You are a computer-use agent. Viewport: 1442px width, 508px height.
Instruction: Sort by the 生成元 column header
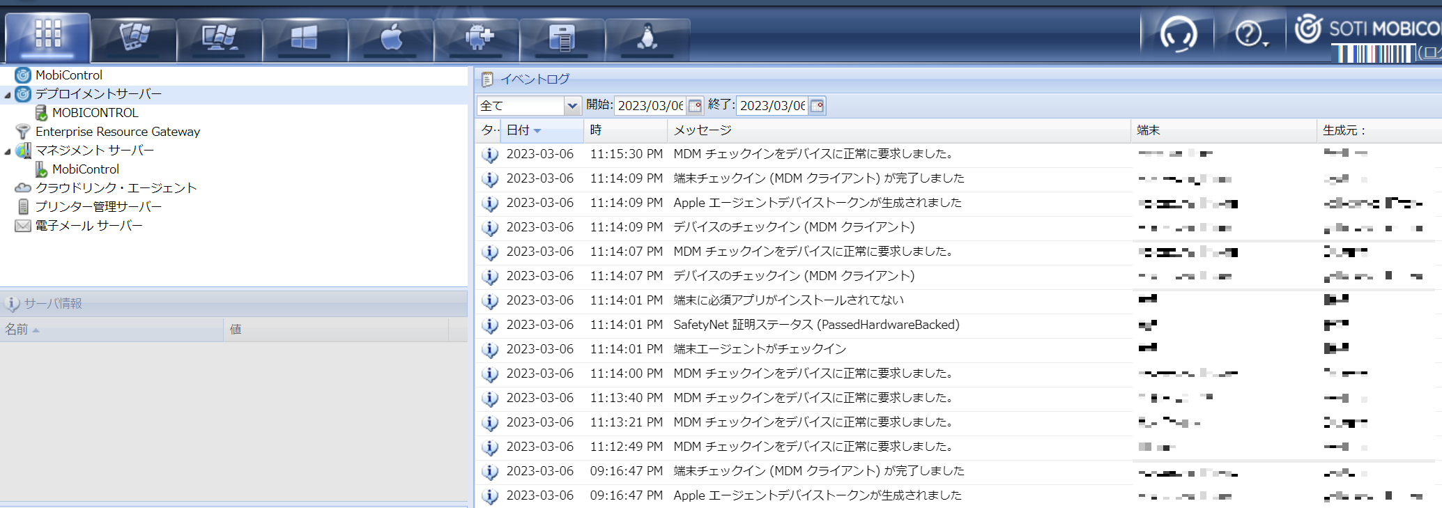pyautogui.click(x=1379, y=130)
